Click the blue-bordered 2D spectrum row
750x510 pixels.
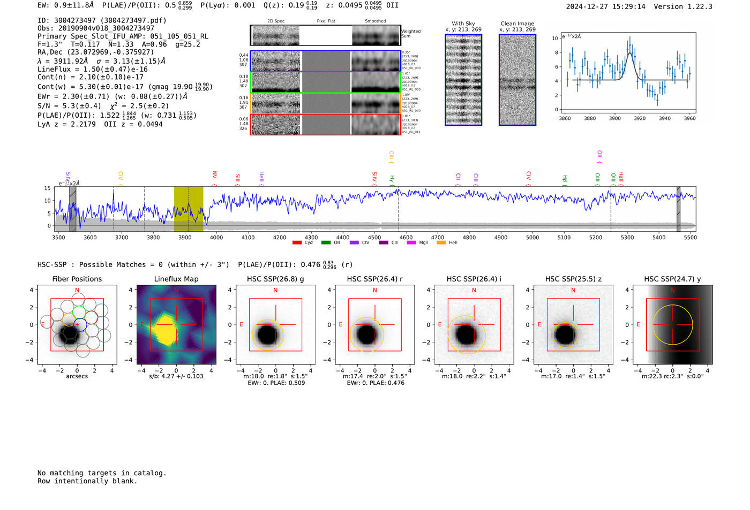(x=325, y=61)
